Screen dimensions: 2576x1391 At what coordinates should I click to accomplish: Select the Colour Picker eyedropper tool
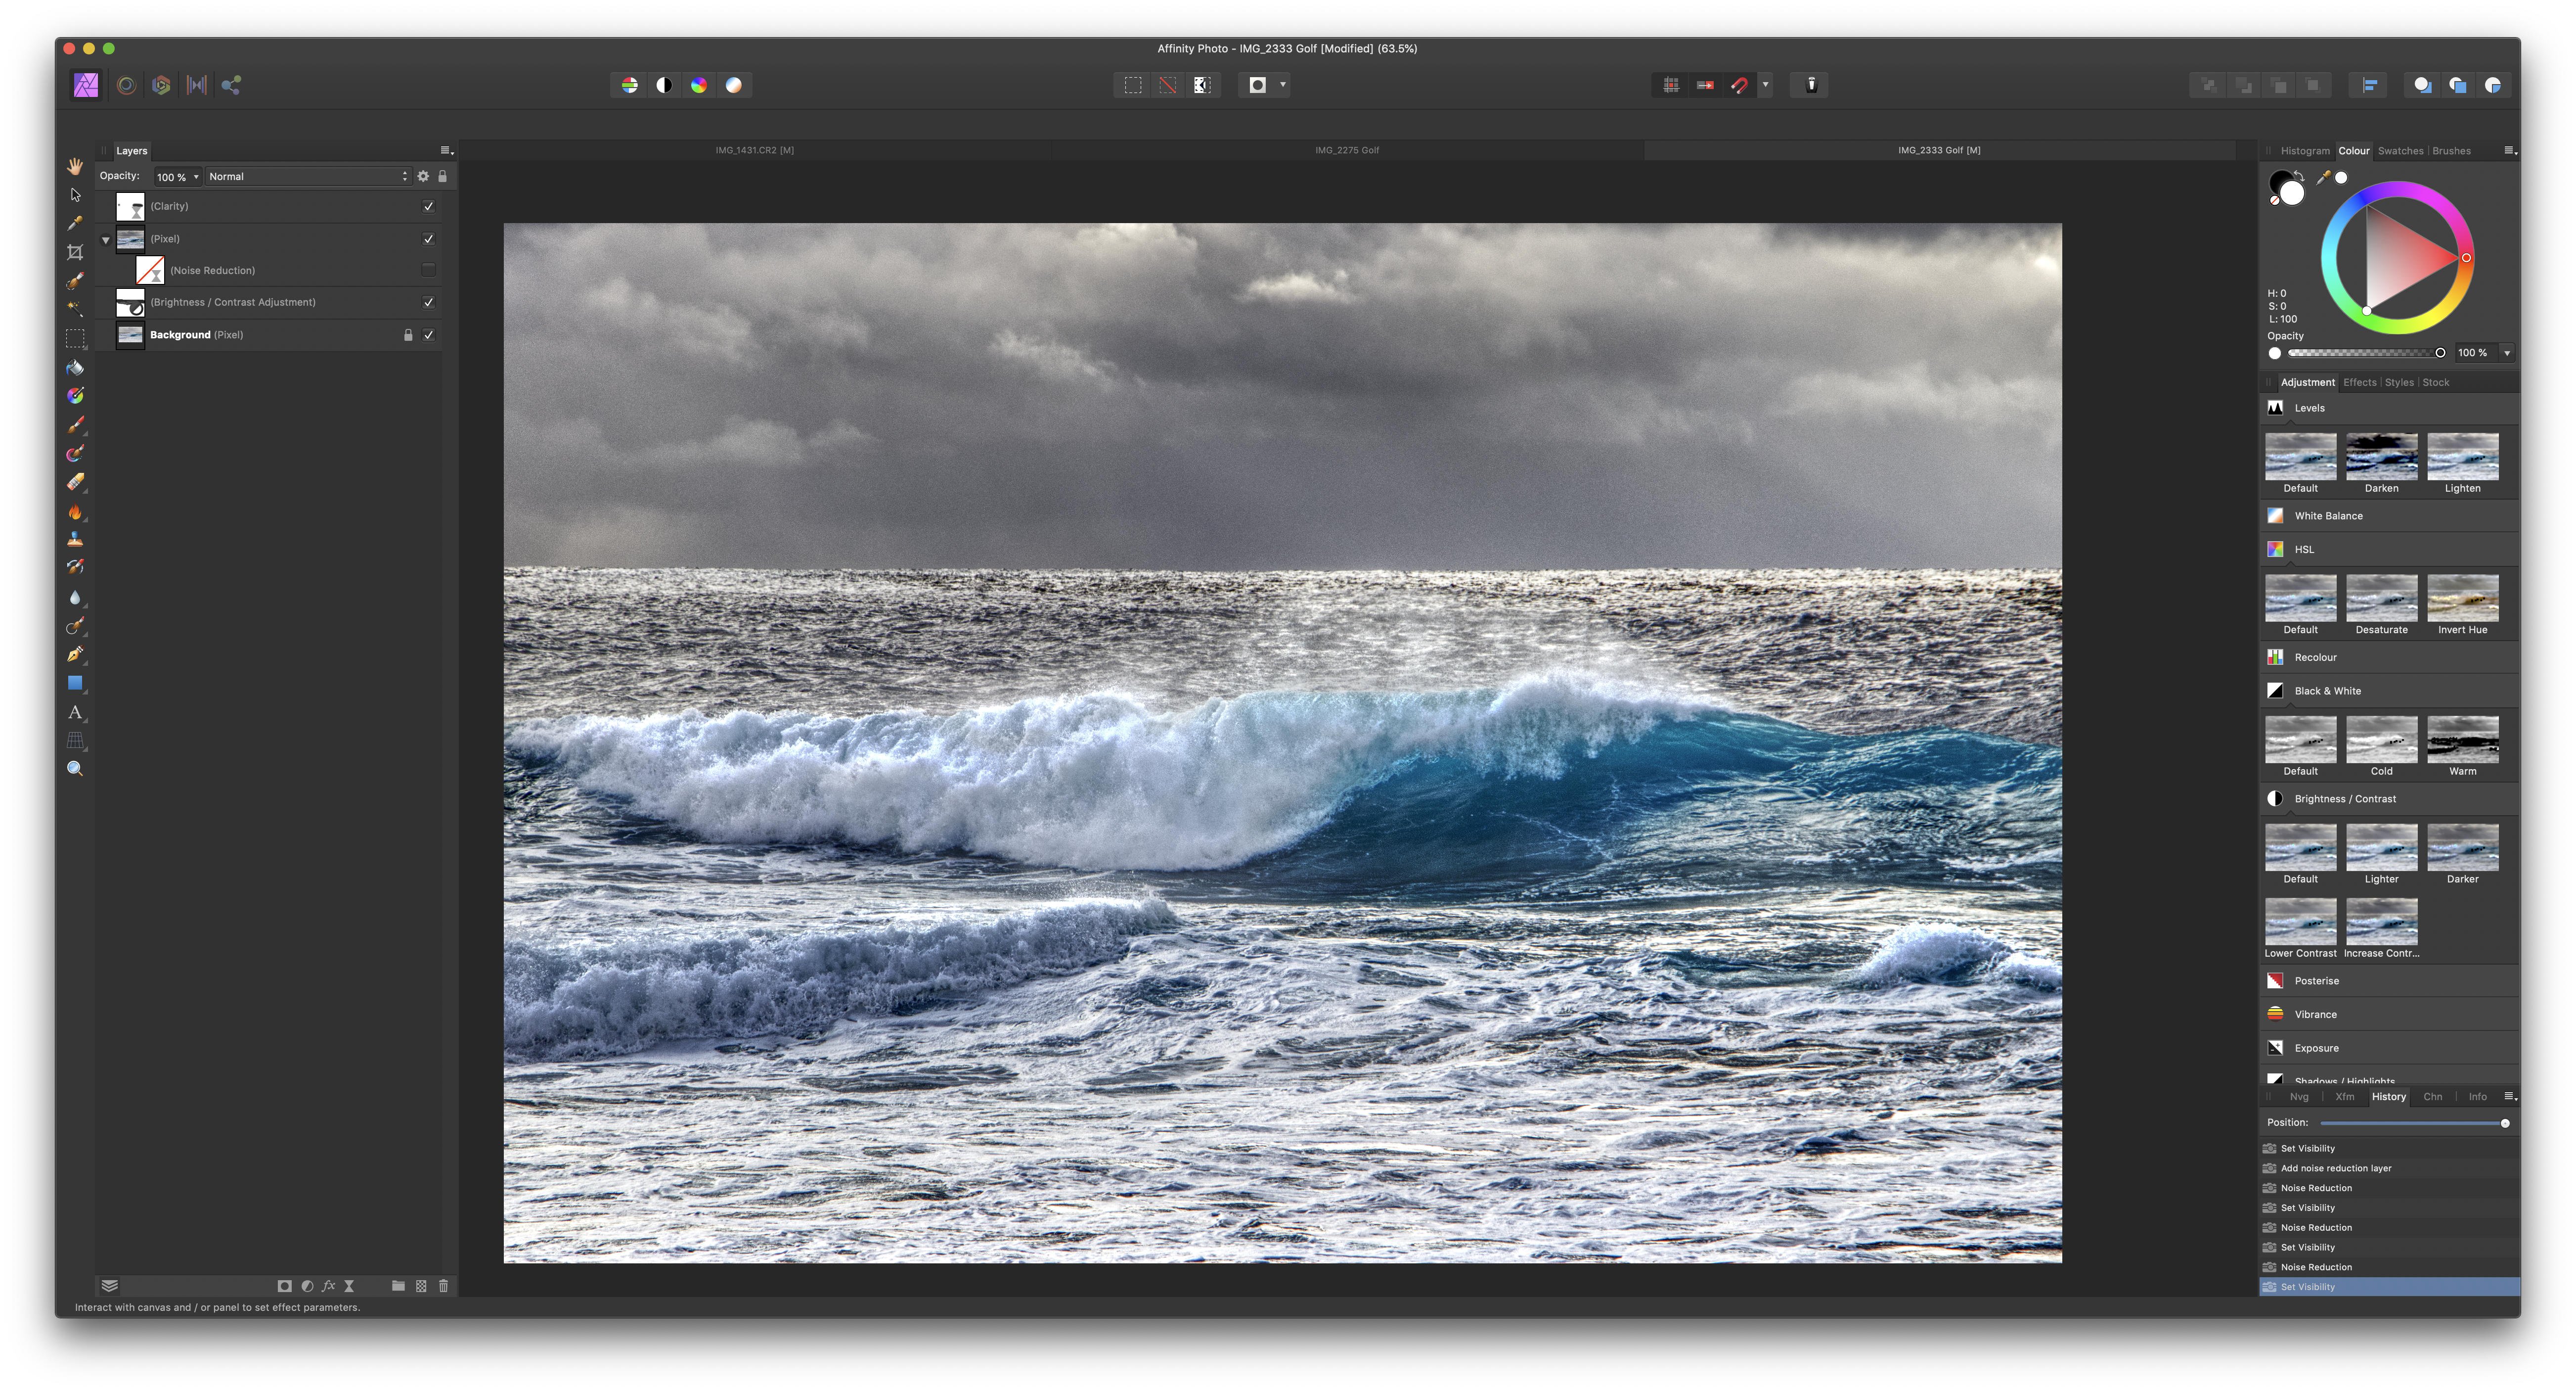pyautogui.click(x=75, y=223)
